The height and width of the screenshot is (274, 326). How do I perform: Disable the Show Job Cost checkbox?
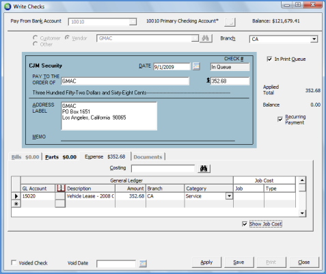point(245,224)
